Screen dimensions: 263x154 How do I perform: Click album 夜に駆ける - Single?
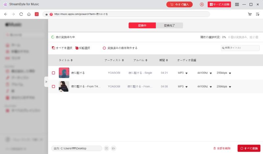click(x=140, y=73)
